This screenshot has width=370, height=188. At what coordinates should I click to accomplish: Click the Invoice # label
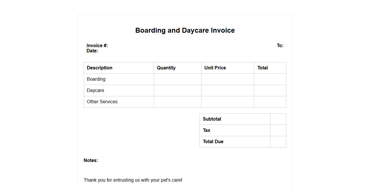97,45
